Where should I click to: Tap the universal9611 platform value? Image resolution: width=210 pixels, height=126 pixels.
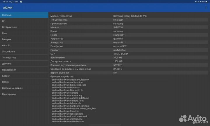click(120, 46)
